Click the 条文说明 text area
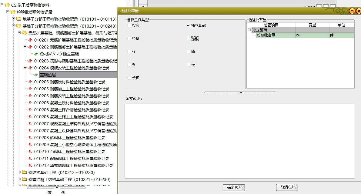Viewport: 361px width, 194px height. [x=240, y=141]
